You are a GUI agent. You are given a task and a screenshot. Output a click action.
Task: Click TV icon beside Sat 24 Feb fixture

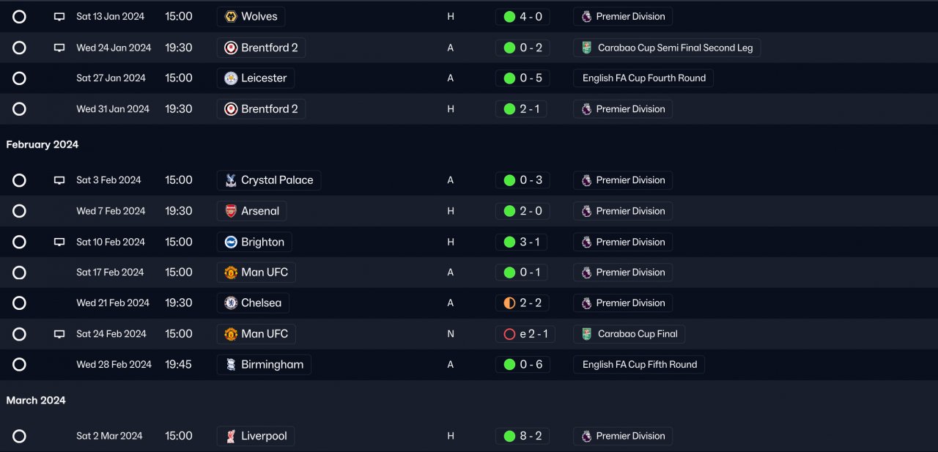[59, 334]
